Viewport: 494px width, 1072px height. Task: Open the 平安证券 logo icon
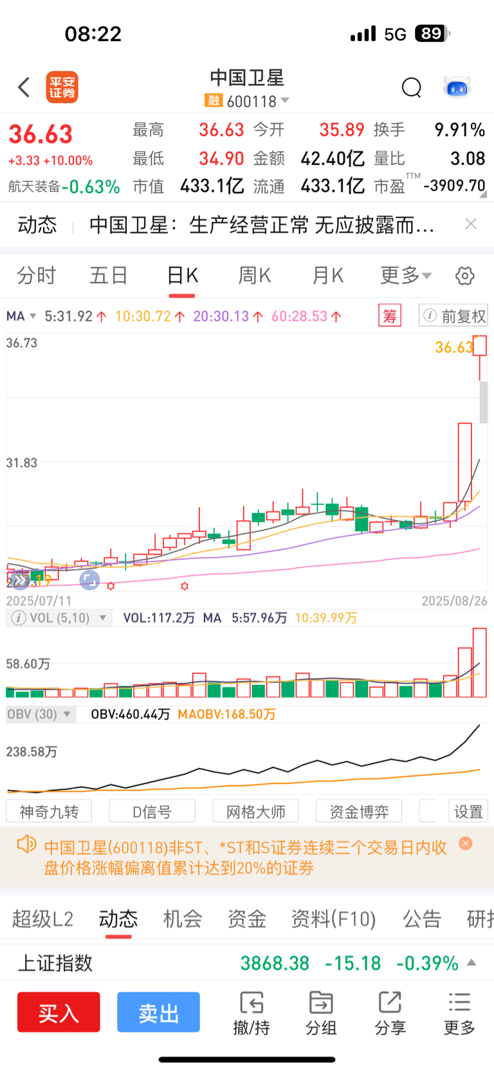click(62, 87)
